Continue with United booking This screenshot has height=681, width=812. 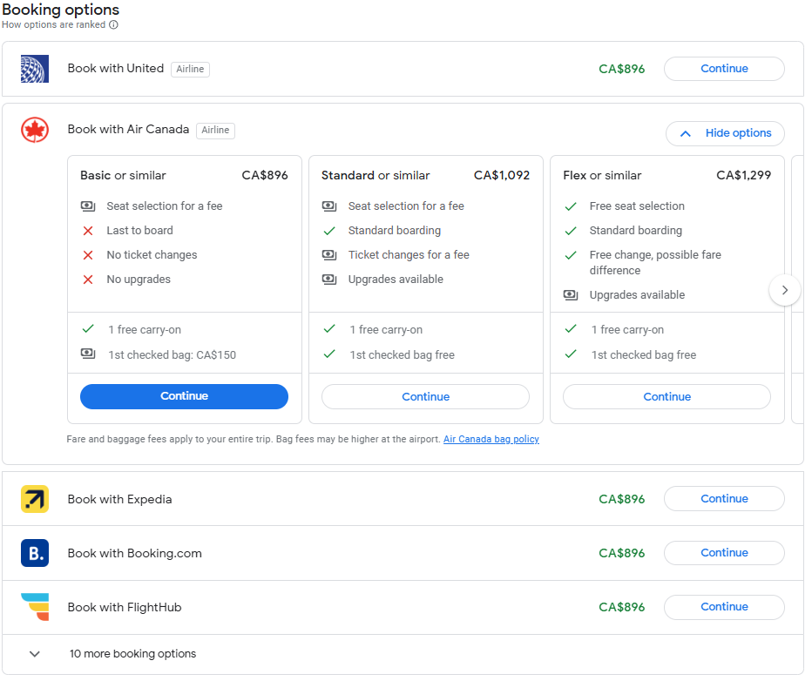[x=724, y=69]
